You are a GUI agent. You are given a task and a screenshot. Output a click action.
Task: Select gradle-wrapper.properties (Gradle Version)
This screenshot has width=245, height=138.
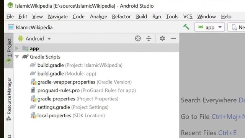[85, 82]
